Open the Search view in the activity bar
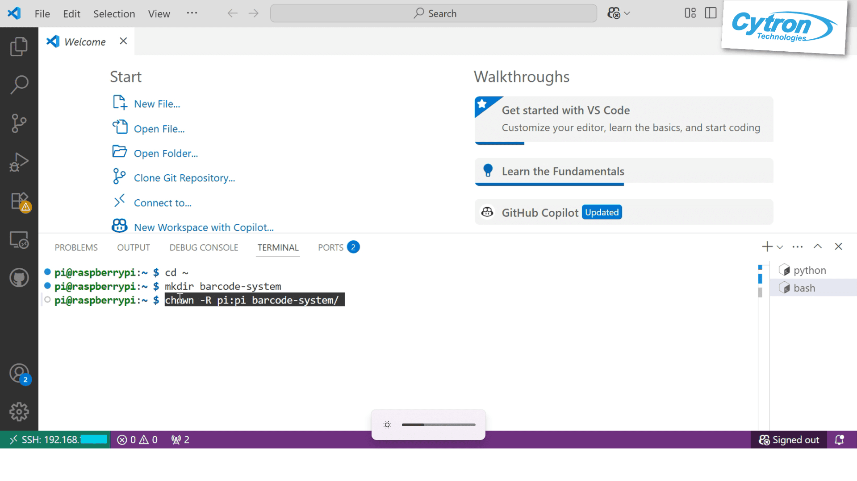The image size is (857, 481). point(19,84)
